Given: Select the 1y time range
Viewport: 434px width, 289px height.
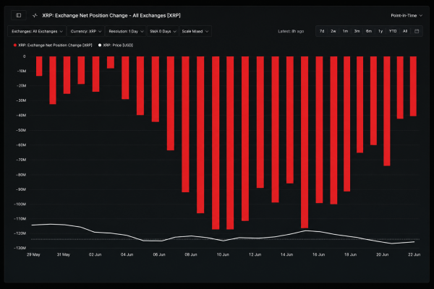Looking at the screenshot, I should pos(380,31).
